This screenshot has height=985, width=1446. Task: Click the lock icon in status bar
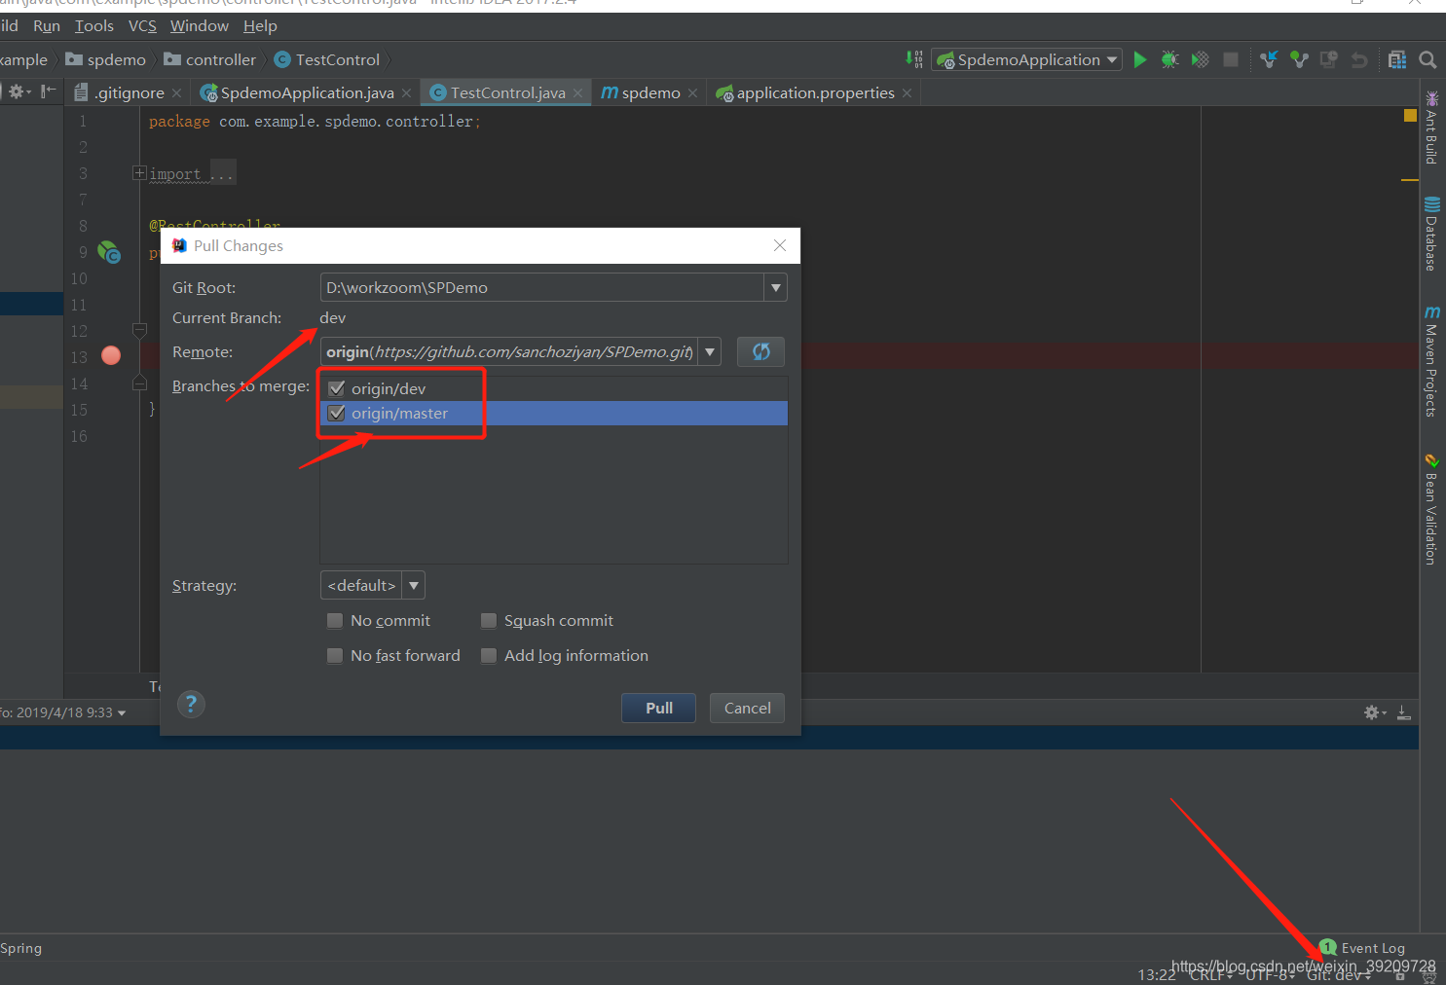(x=1400, y=976)
